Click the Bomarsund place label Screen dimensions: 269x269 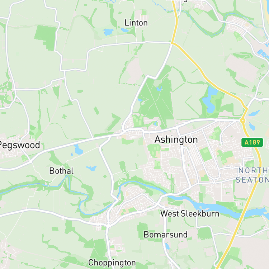coord(165,235)
